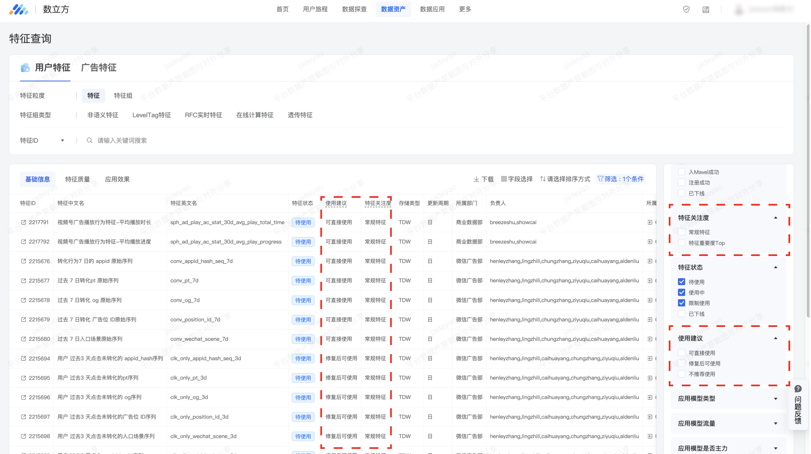Click the 数立方 logo icon
The image size is (811, 454).
[x=18, y=9]
